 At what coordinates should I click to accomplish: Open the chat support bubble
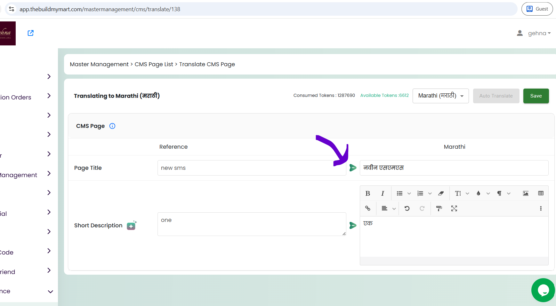tap(543, 290)
